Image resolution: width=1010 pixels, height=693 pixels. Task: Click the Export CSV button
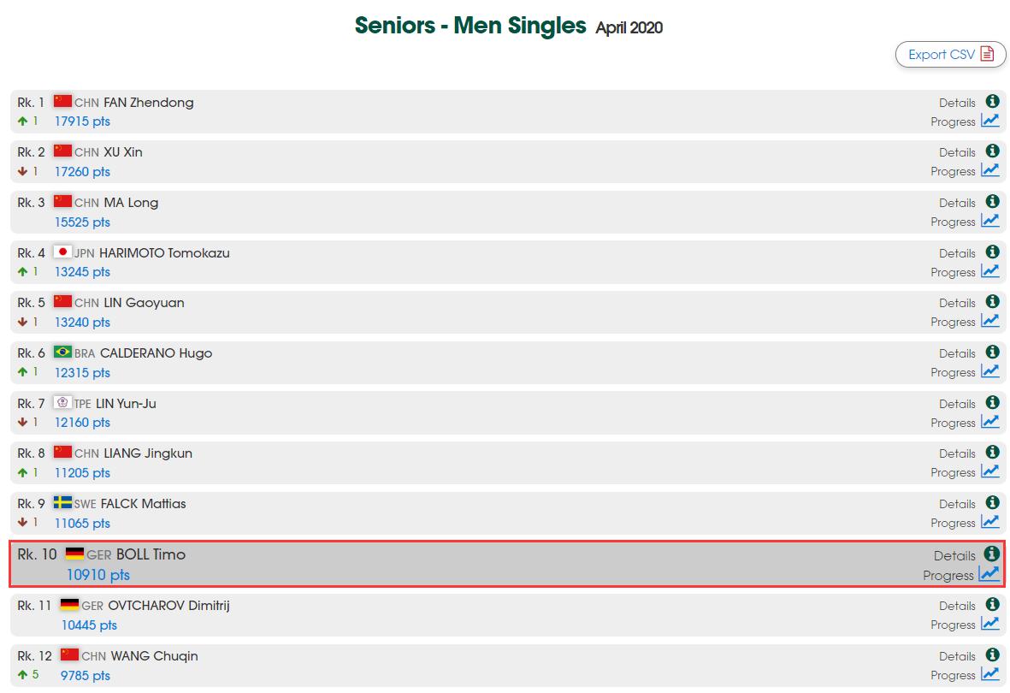pyautogui.click(x=950, y=55)
